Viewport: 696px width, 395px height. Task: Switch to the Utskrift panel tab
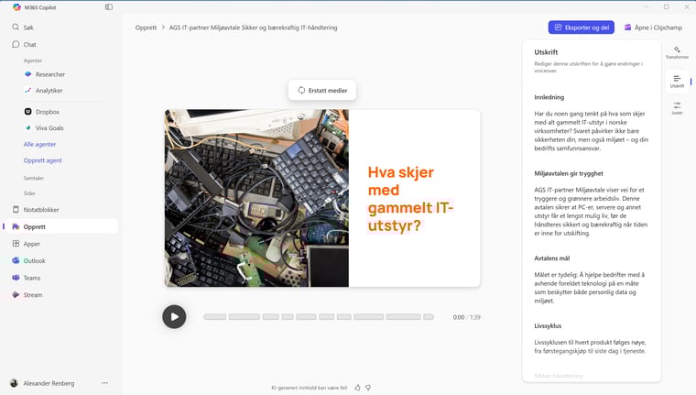677,81
